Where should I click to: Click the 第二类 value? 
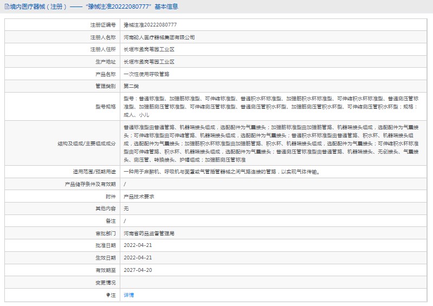click(x=131, y=86)
